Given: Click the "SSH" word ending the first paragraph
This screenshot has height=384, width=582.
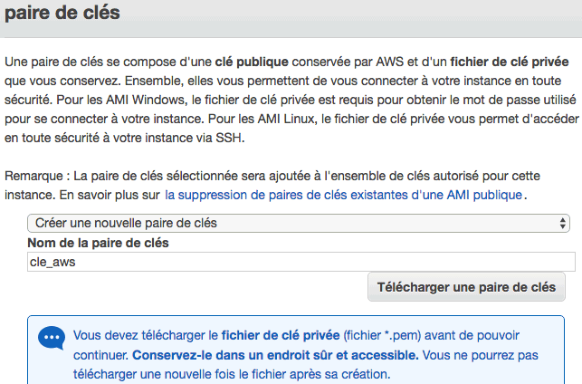Looking at the screenshot, I should (x=229, y=138).
